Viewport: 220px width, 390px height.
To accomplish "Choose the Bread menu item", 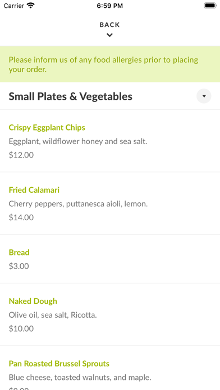I will pos(110,259).
